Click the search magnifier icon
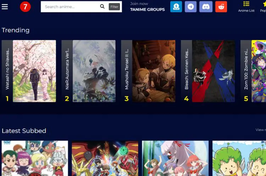266x176 pixels. pyautogui.click(x=102, y=7)
